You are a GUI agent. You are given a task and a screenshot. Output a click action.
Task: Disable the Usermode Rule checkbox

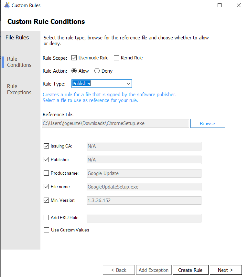point(74,58)
